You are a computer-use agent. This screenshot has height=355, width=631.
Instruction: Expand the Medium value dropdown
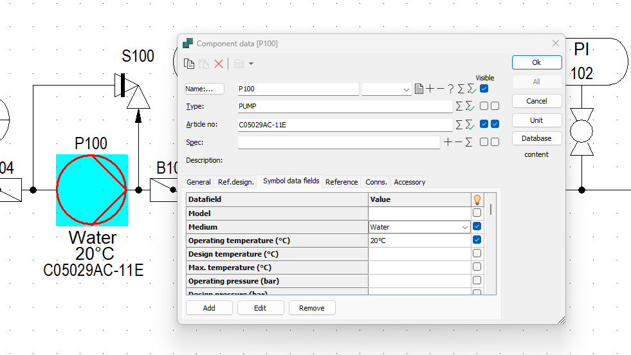465,228
